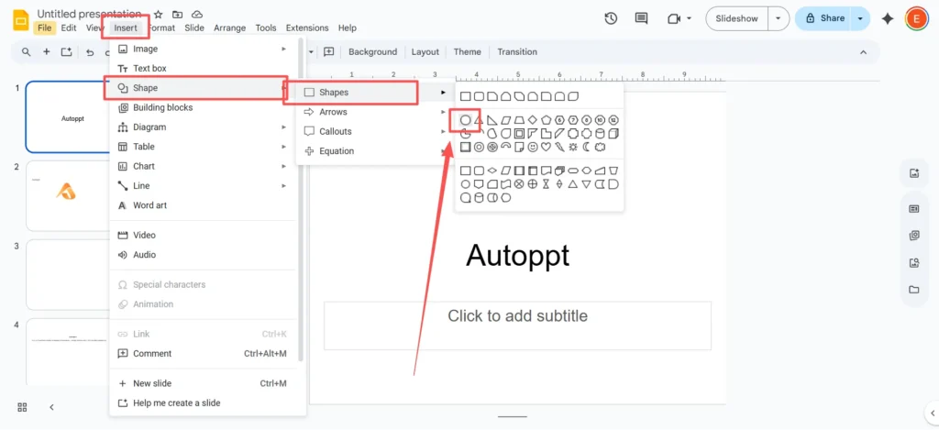This screenshot has width=939, height=430.
Task: Choose the inverted triangle merge flowchart shape
Action: coord(586,184)
